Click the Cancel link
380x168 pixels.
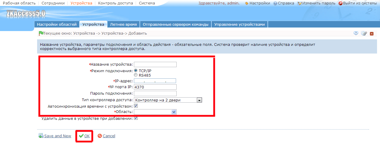(109, 136)
